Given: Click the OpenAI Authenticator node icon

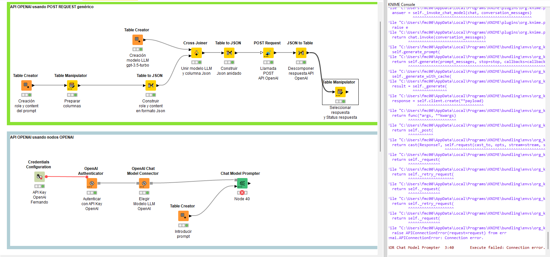Looking at the screenshot, I should click(x=92, y=183).
